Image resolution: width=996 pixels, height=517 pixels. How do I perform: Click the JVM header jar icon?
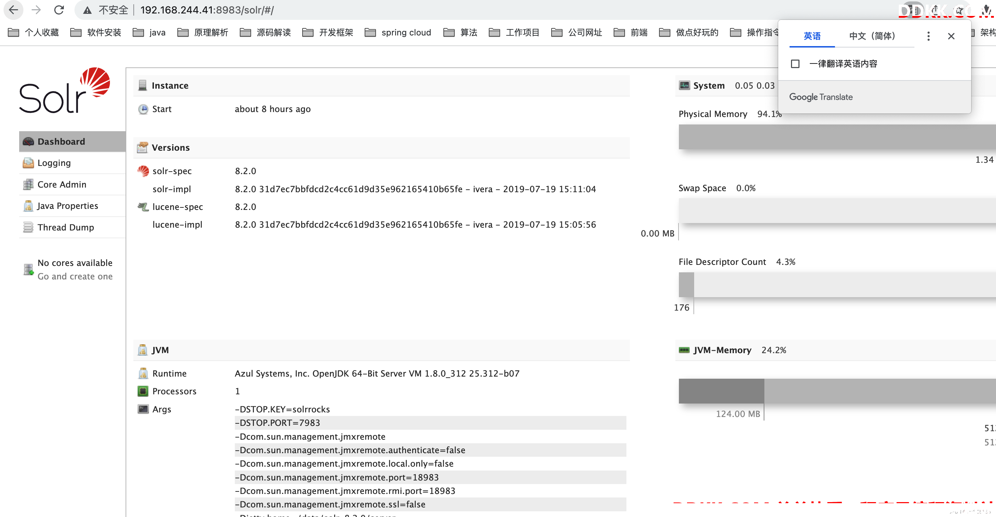pos(143,350)
